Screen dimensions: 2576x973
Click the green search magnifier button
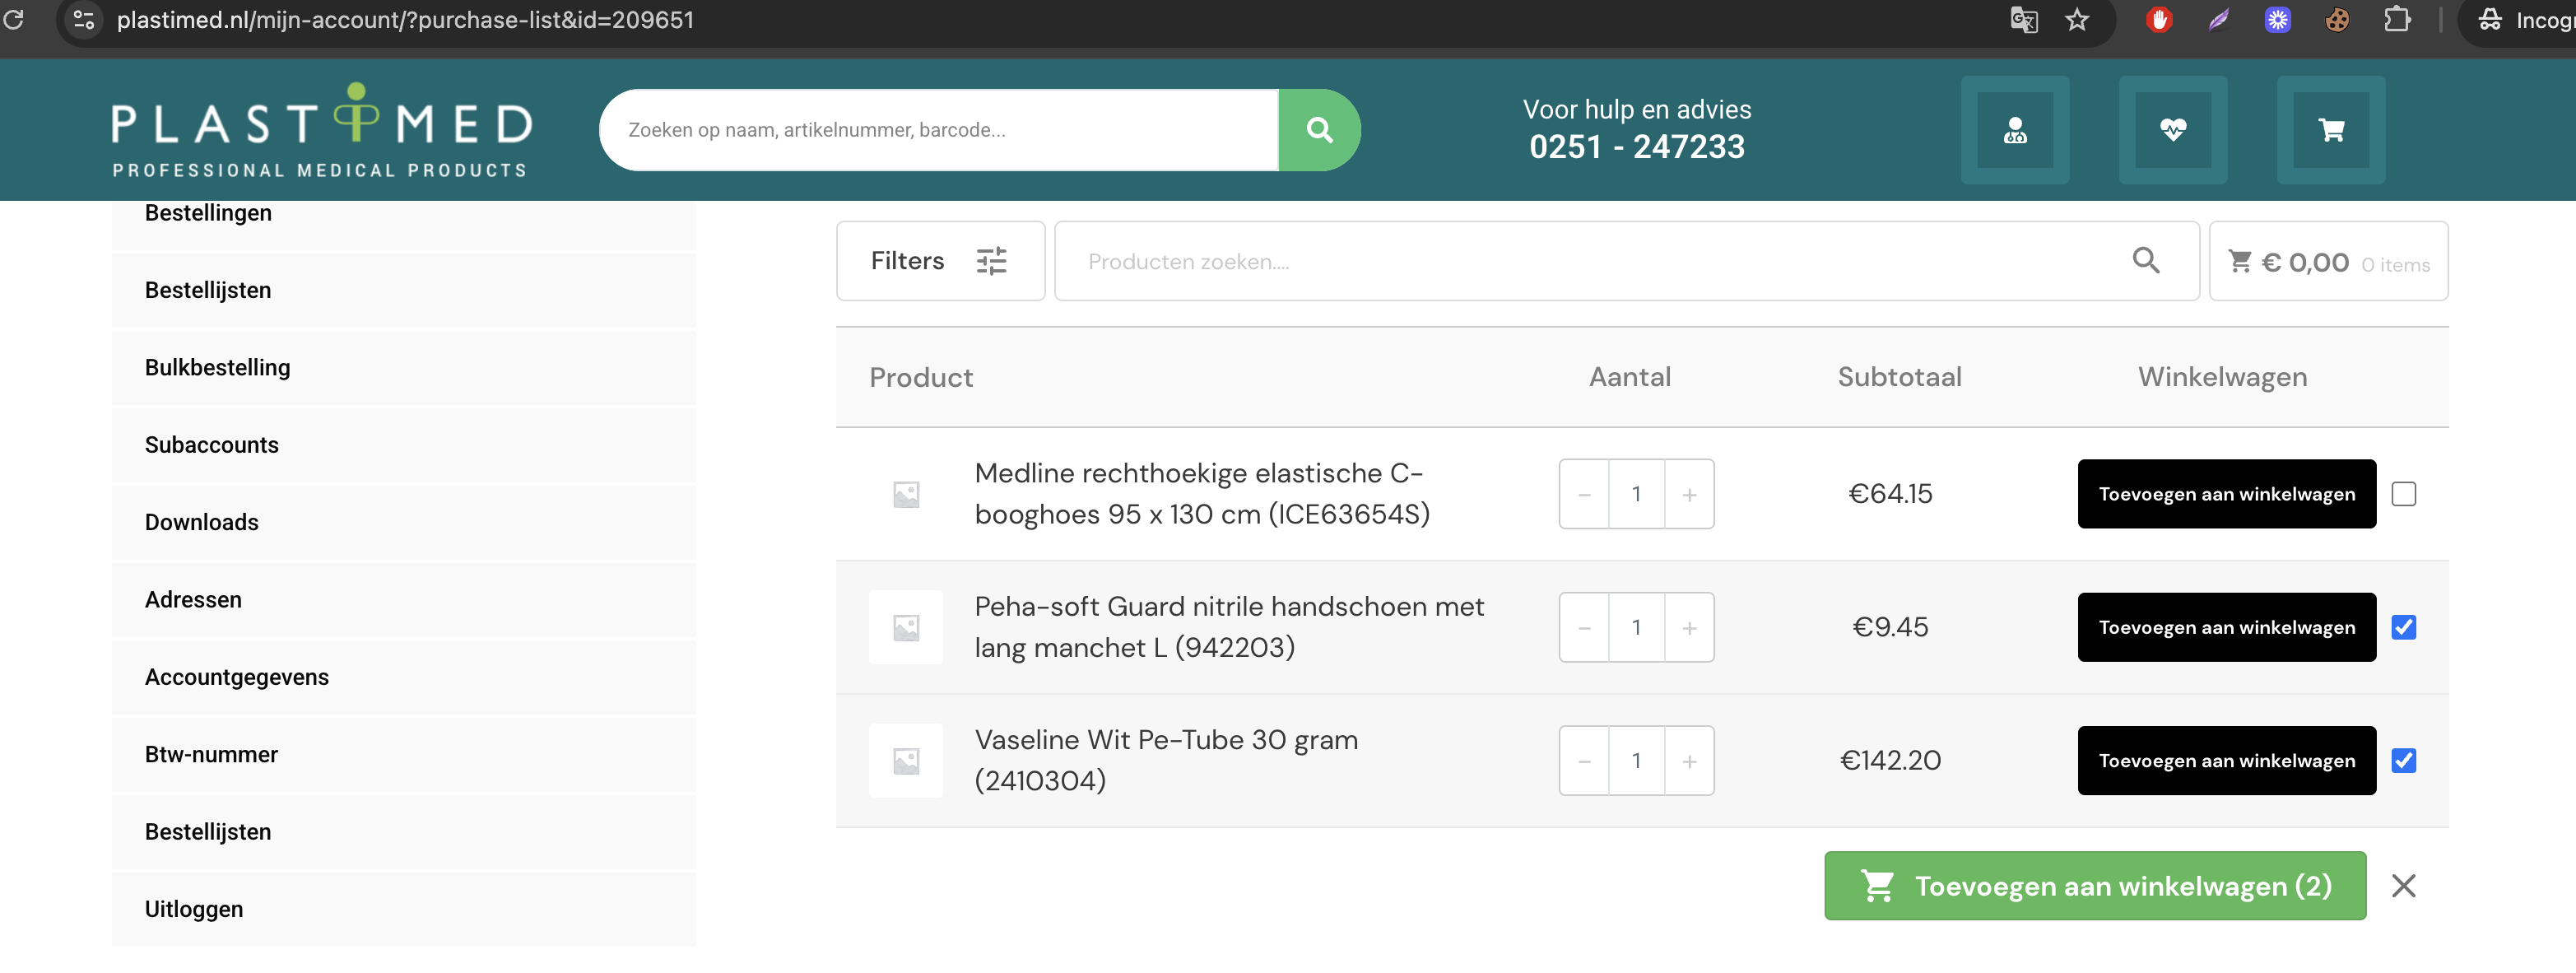click(1319, 130)
